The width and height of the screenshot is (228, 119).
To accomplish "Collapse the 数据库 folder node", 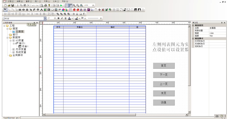I will point(8,38).
